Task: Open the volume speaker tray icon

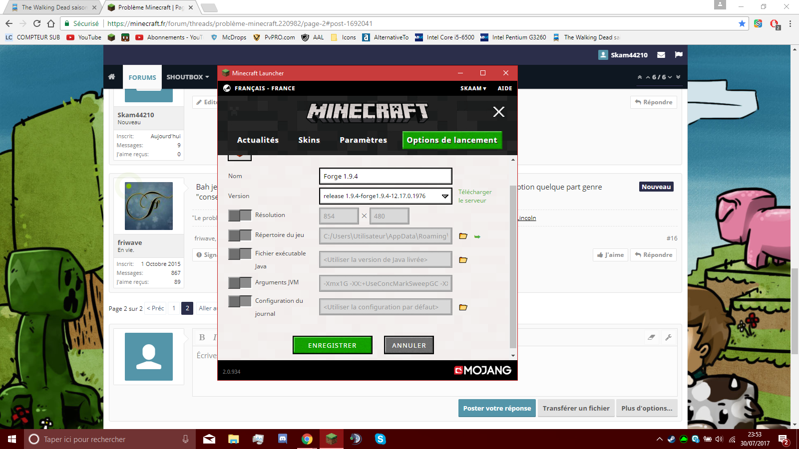Action: [719, 439]
